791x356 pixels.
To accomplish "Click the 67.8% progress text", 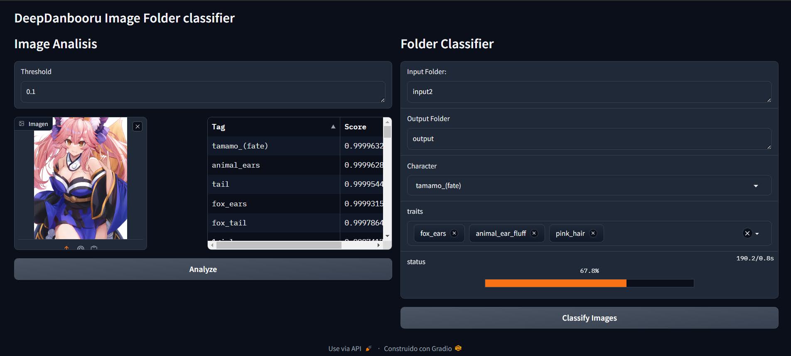I will tap(590, 271).
